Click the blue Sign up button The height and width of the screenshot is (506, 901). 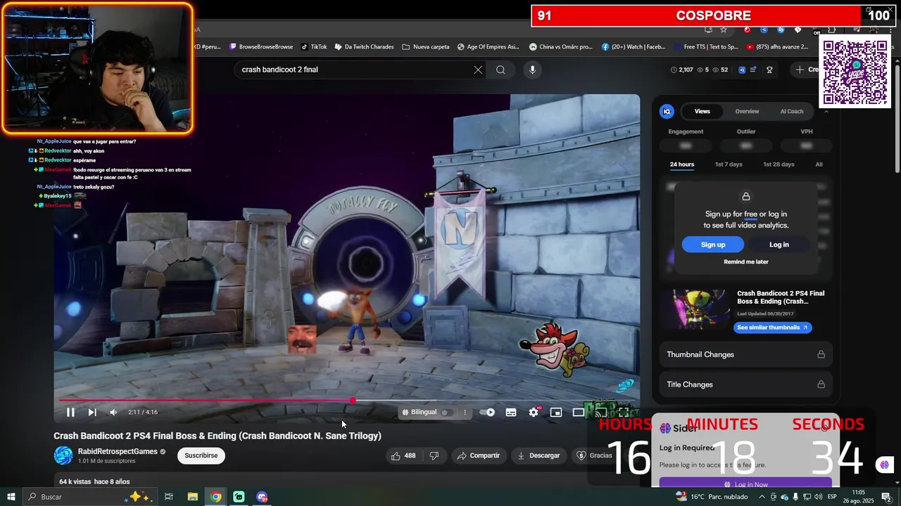pos(713,245)
